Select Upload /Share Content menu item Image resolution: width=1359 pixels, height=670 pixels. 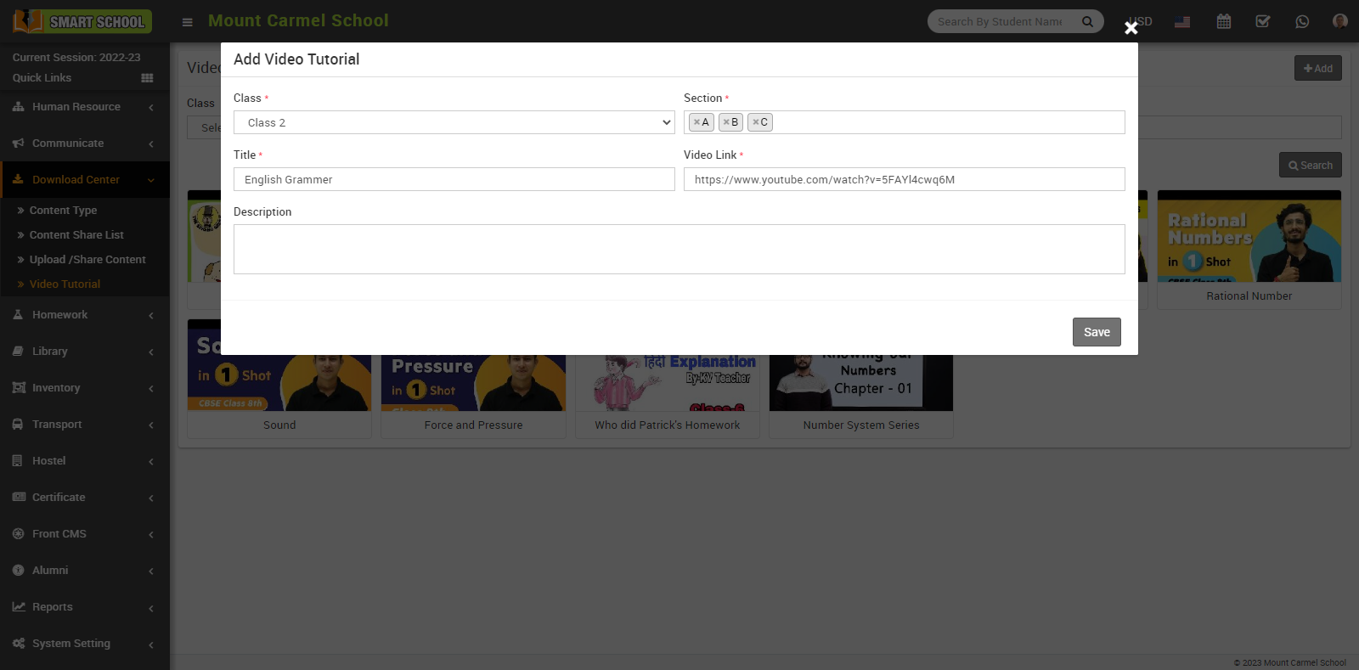[87, 260]
